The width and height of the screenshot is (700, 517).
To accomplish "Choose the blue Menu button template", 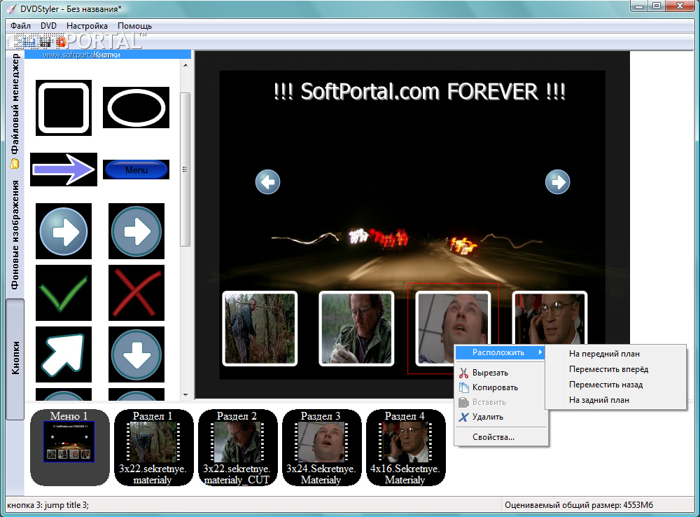I will pos(136,170).
